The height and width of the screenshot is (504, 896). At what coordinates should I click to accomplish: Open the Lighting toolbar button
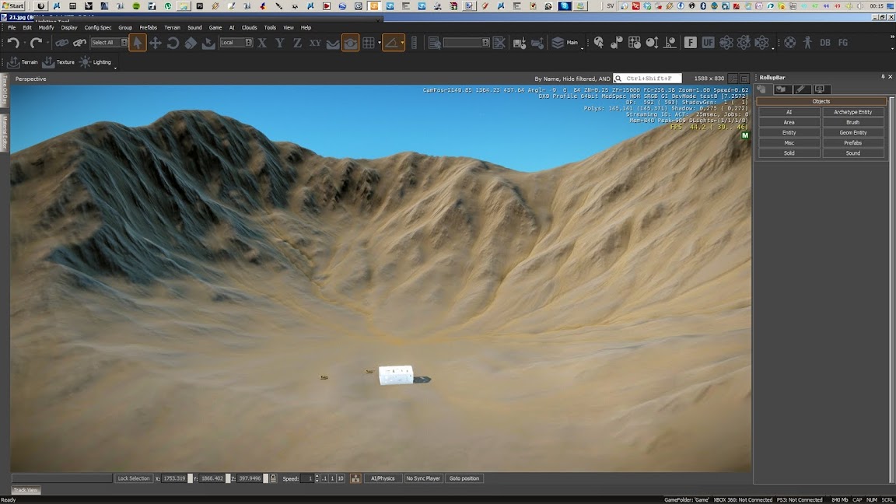(96, 62)
